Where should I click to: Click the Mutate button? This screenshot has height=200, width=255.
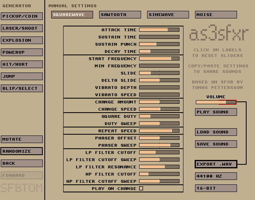[x=22, y=139]
